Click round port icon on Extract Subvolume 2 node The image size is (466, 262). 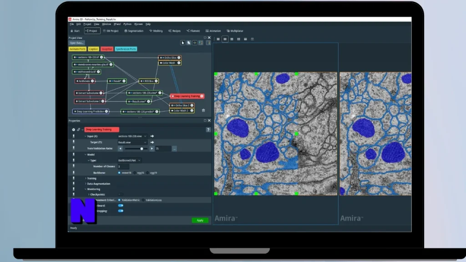pos(103,101)
